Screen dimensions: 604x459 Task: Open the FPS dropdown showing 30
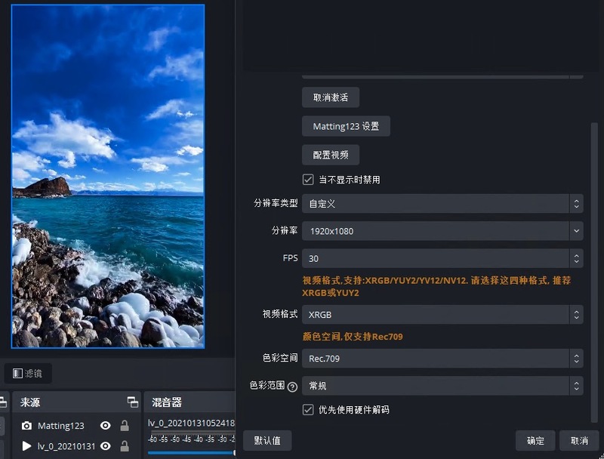(442, 258)
